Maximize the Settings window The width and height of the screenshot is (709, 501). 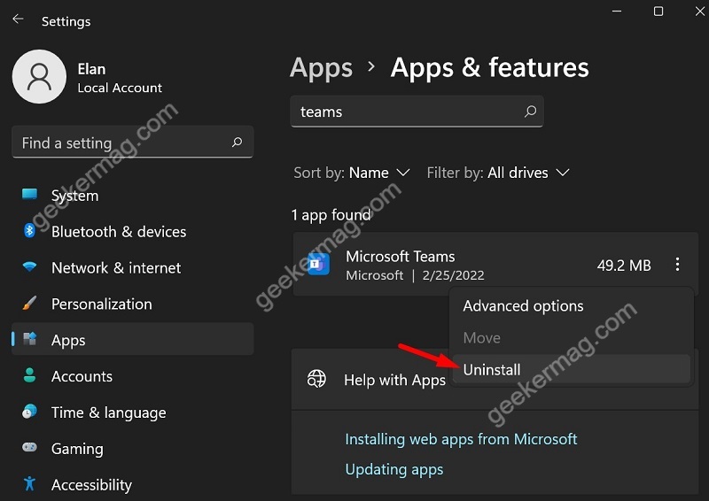[658, 12]
